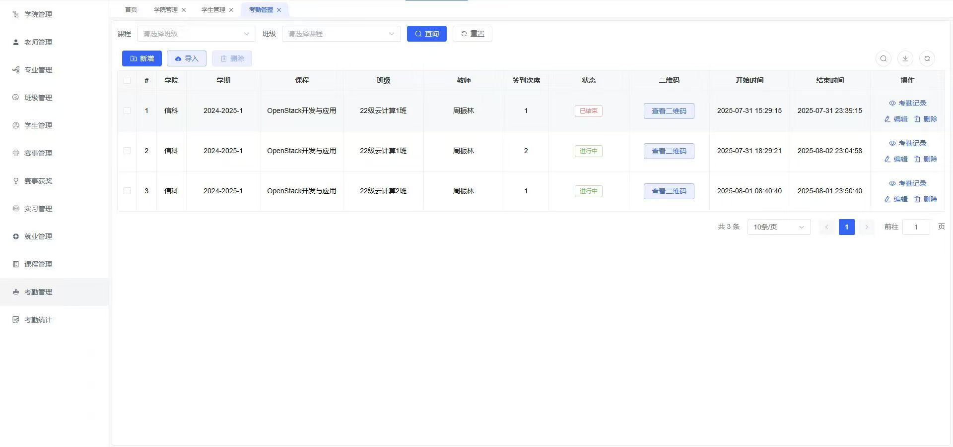Go to 就业管理 in the sidebar

click(x=38, y=236)
